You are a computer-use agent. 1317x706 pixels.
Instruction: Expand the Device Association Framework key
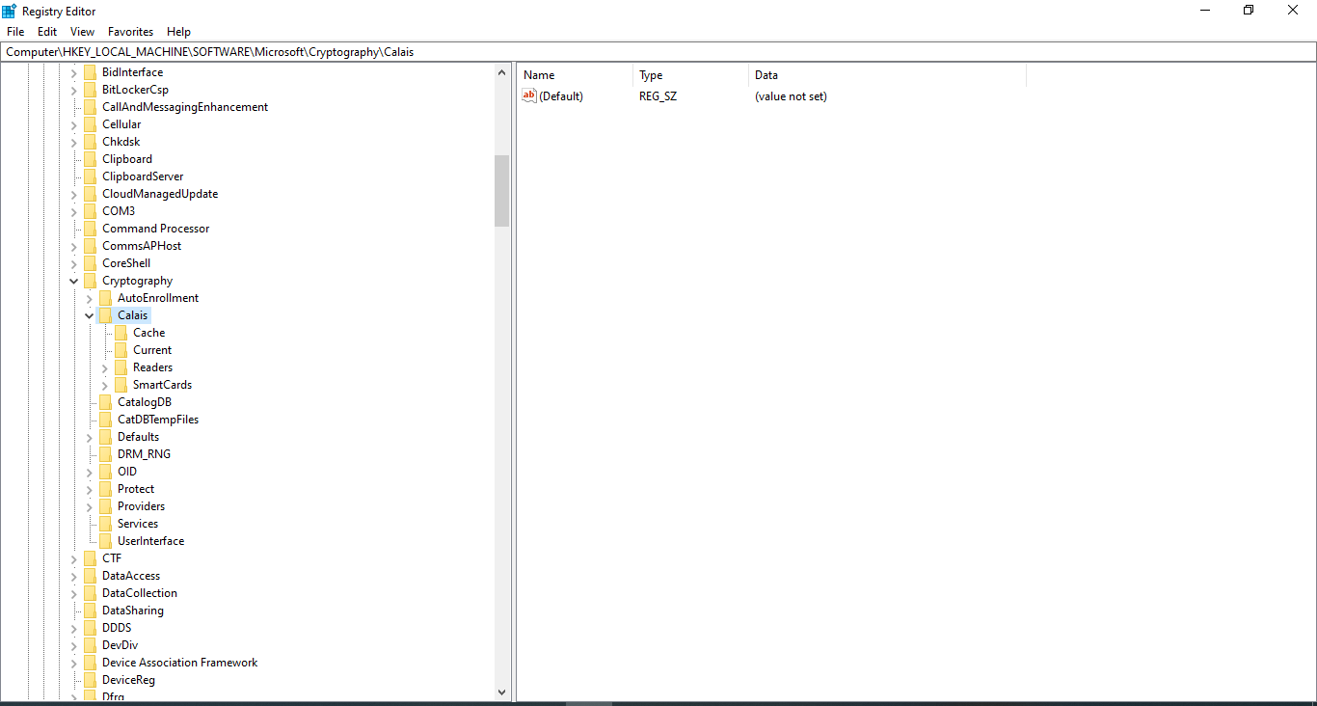74,663
